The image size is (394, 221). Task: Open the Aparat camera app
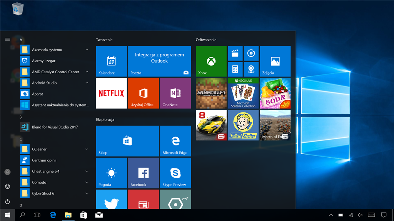[x=55, y=94]
